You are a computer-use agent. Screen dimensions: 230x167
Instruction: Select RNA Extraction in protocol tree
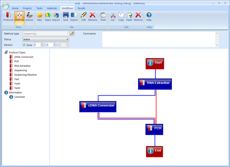23,66
